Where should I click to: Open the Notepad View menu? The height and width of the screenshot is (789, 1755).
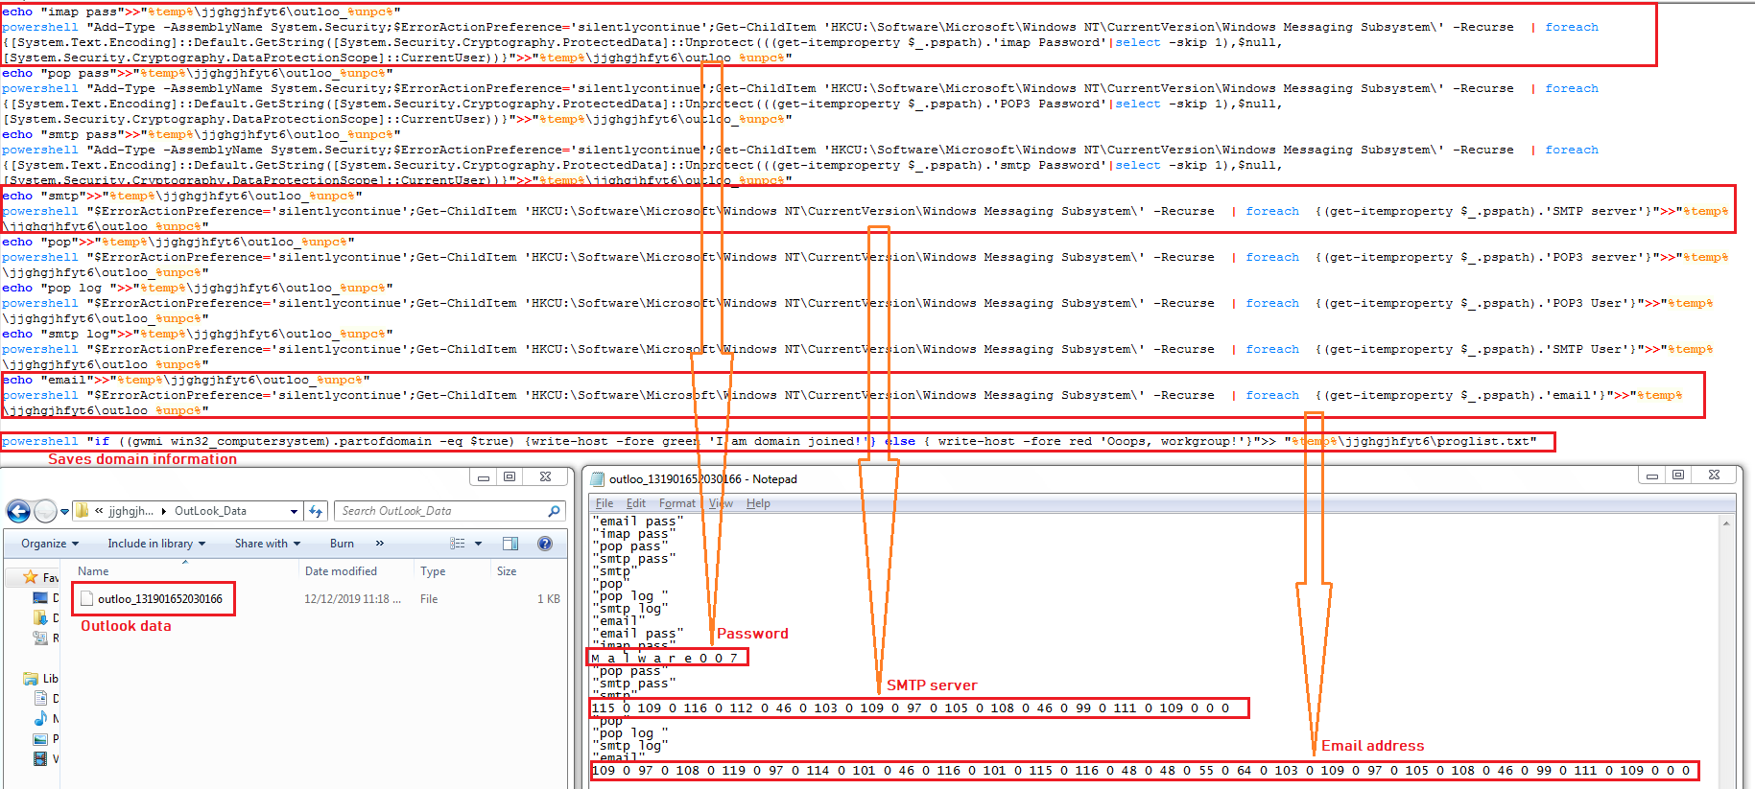(721, 503)
